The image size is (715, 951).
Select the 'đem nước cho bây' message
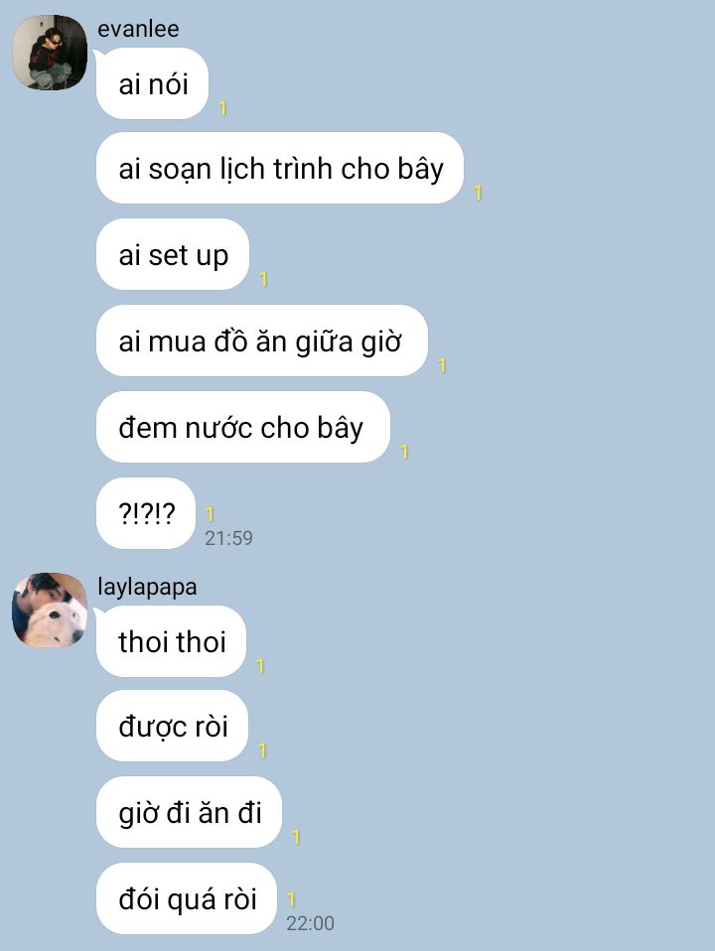[x=242, y=427]
